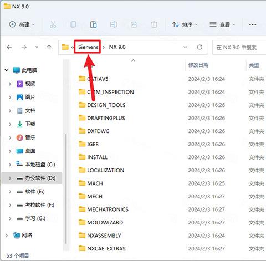Click NX 9.0 breadcrumb segment
The height and width of the screenshot is (261, 266).
(x=117, y=47)
